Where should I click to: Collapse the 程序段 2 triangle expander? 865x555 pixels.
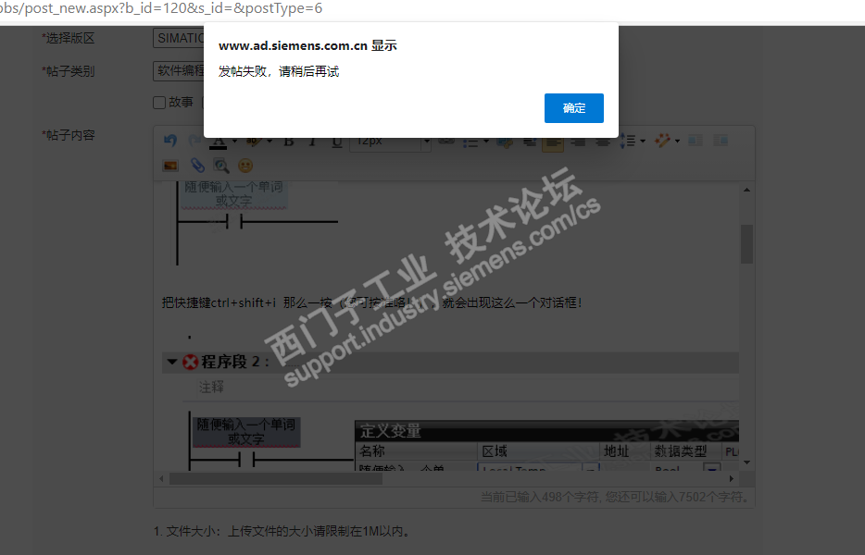tap(171, 362)
